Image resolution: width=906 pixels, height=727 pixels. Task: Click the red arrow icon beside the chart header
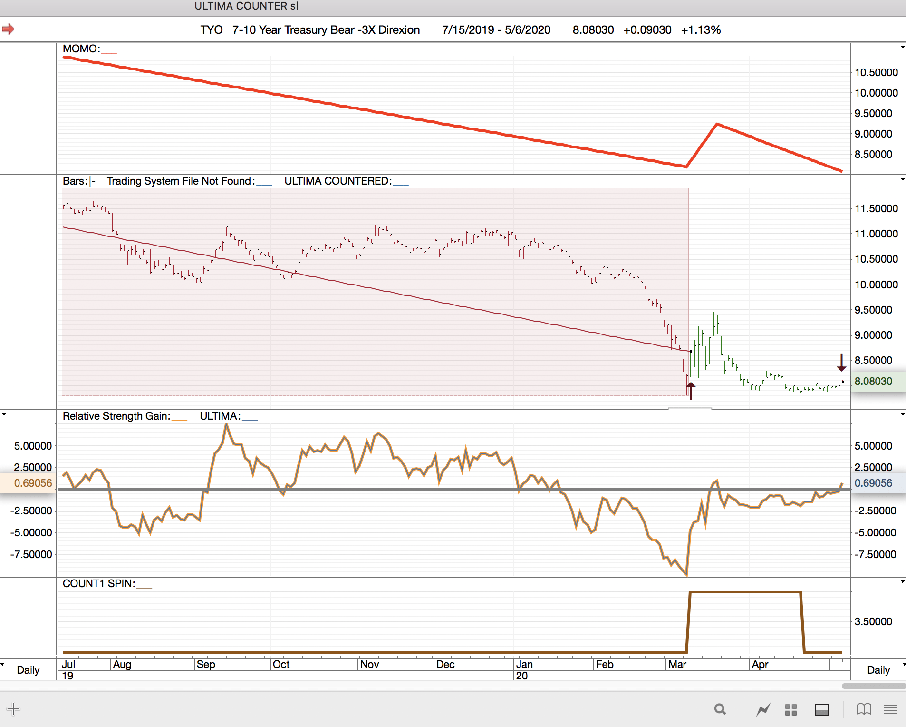pos(8,29)
